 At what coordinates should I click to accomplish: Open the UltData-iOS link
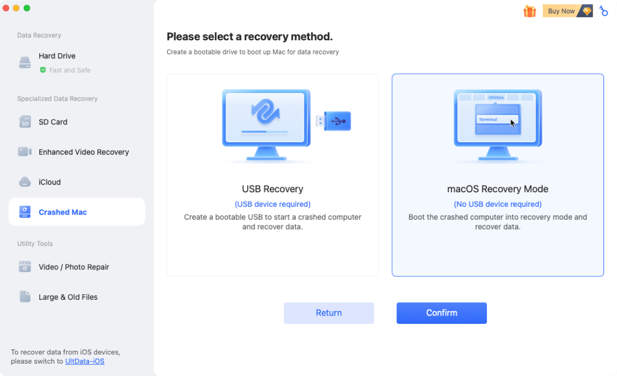pos(85,361)
